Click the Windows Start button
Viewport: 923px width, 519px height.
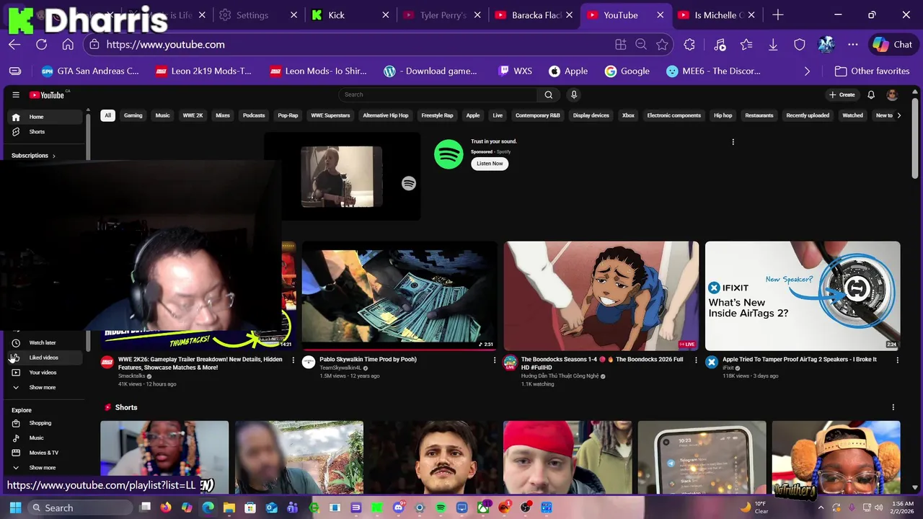(x=15, y=507)
